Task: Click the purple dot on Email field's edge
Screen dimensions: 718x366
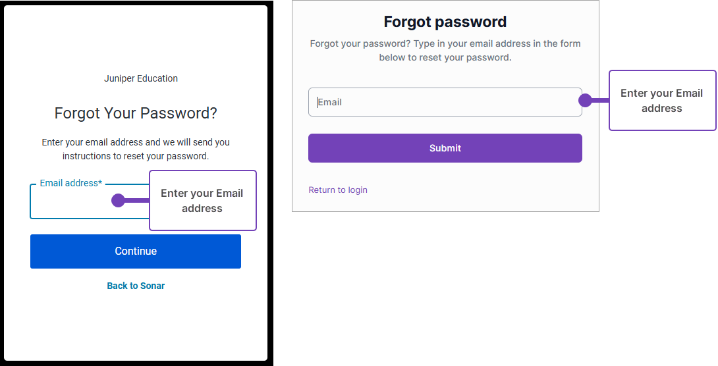Action: 584,101
